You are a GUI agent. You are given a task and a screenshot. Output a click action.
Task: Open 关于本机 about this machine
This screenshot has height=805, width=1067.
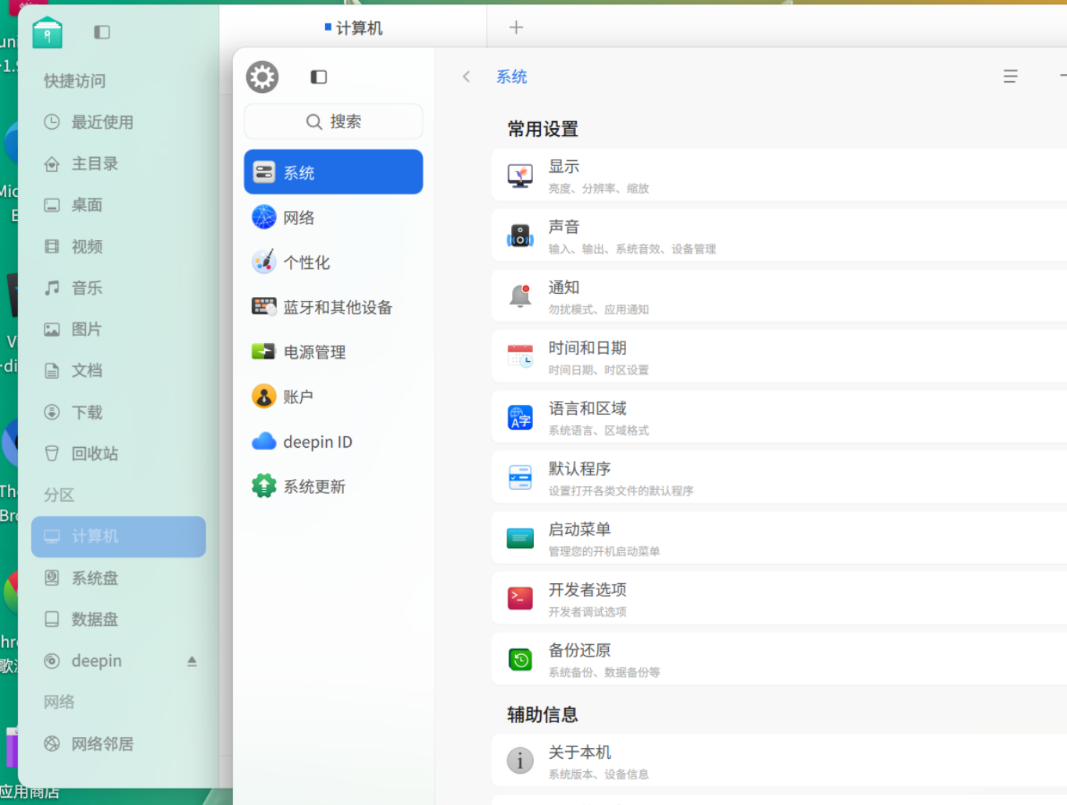coord(779,760)
